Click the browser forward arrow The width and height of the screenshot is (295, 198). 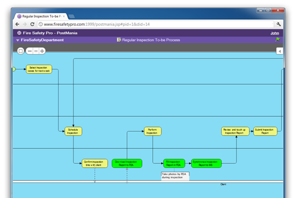coord(25,24)
